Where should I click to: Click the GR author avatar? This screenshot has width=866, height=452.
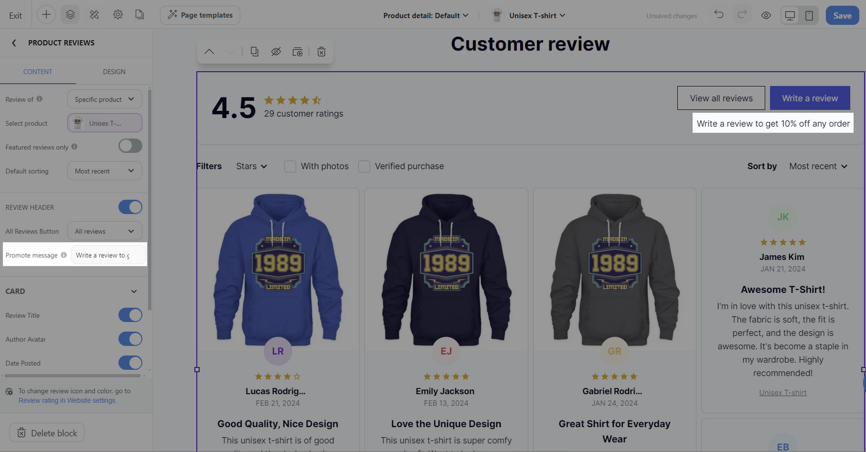coord(614,351)
